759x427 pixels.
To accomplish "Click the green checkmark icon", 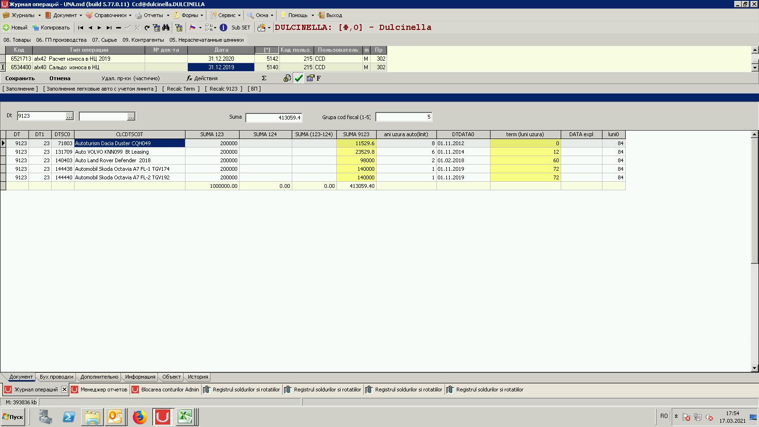I will point(298,78).
